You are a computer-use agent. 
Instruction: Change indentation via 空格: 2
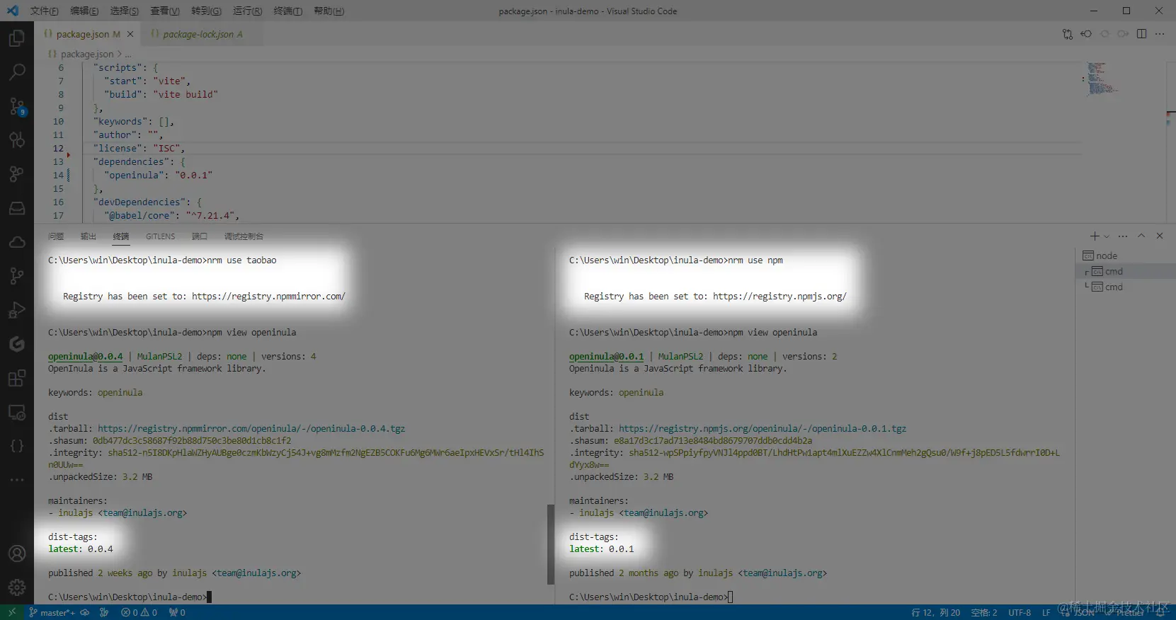(x=984, y=612)
